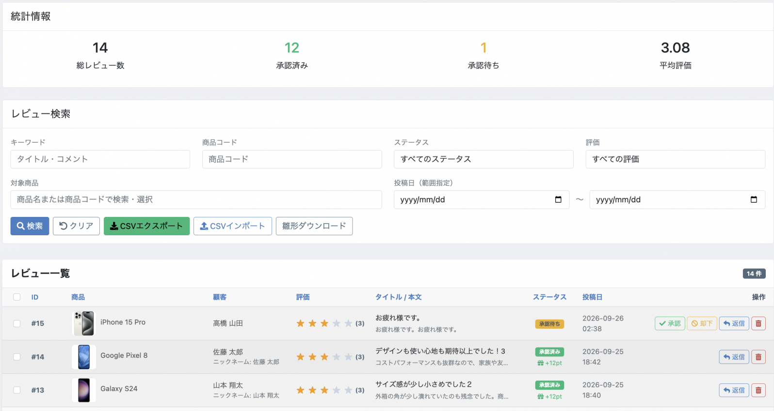Click the +12pt gift points on review #13

[549, 396]
